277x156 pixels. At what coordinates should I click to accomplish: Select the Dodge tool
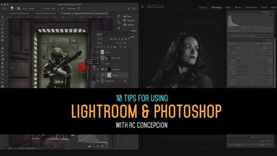coord(2,67)
